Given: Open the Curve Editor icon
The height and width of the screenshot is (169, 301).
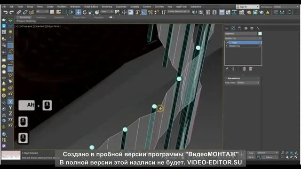Looking at the screenshot, I should pyautogui.click(x=228, y=13).
